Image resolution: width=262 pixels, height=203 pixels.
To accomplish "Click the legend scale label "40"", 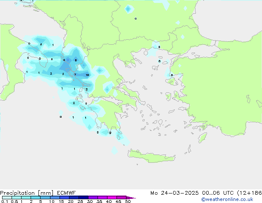I will coord(109,201).
